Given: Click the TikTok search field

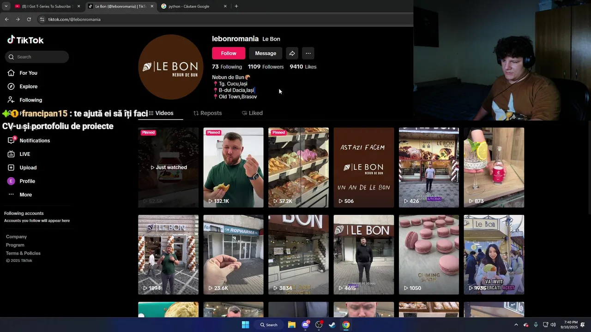Looking at the screenshot, I should click(37, 57).
